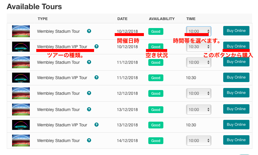Click Good availability badge for 12/12/2018 tour
Image resolution: width=258 pixels, height=155 pixels.
(156, 93)
